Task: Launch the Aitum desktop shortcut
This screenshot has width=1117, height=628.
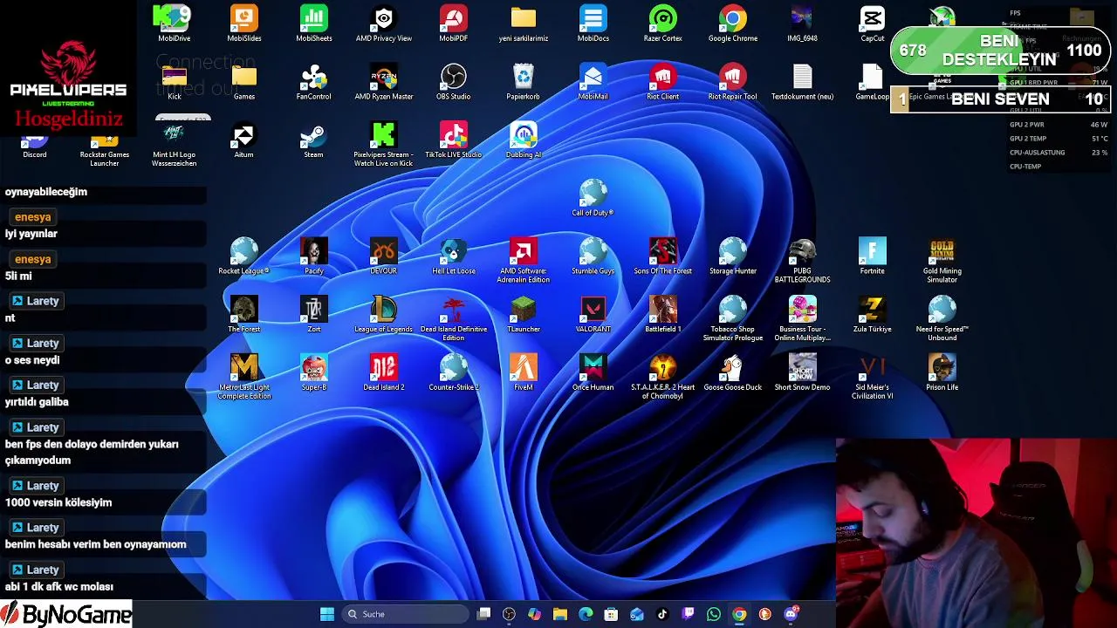Action: [x=244, y=140]
